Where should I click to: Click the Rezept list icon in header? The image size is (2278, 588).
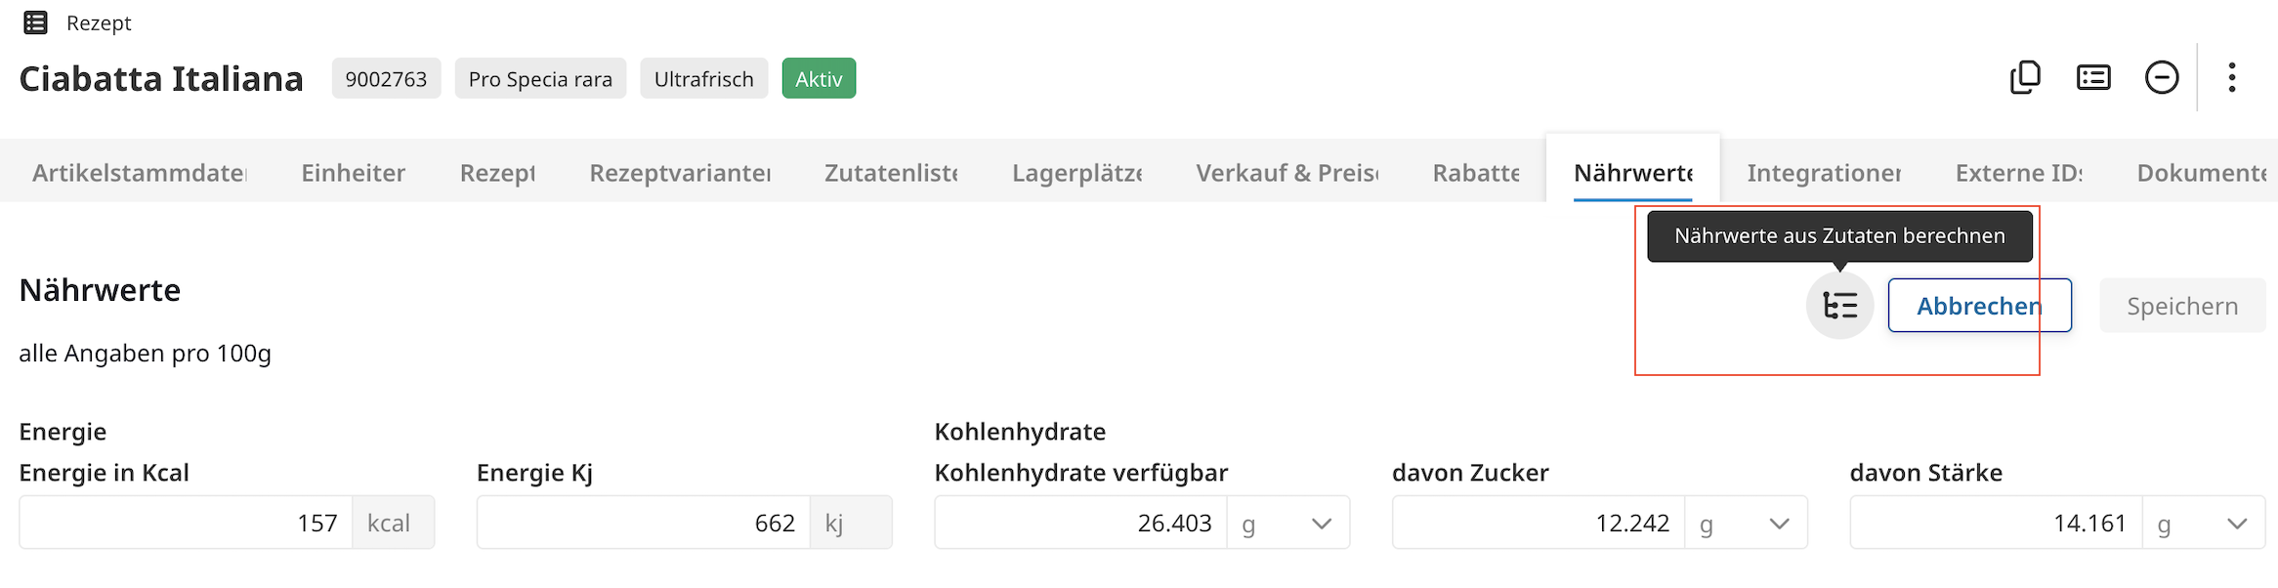[x=35, y=22]
